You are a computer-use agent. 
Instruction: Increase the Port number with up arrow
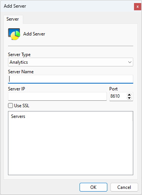129,95
